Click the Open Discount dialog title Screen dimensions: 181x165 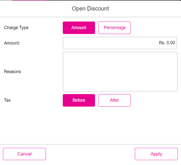tap(90, 9)
